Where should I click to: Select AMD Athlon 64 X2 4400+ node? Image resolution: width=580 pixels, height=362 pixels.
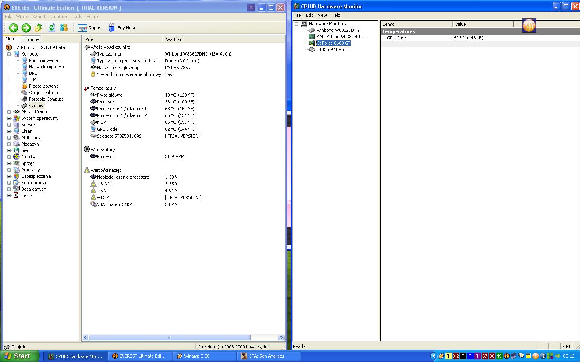click(341, 37)
